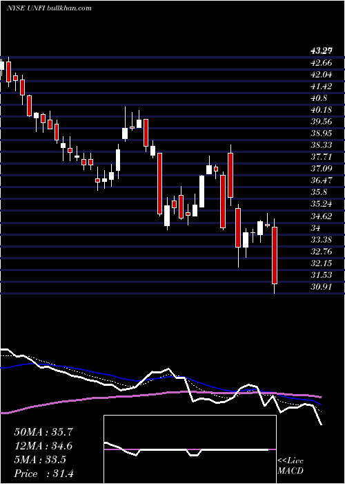Screen dimensions: 345x484
Task: Click the 39.56 price axis label
Action: click(x=321, y=122)
